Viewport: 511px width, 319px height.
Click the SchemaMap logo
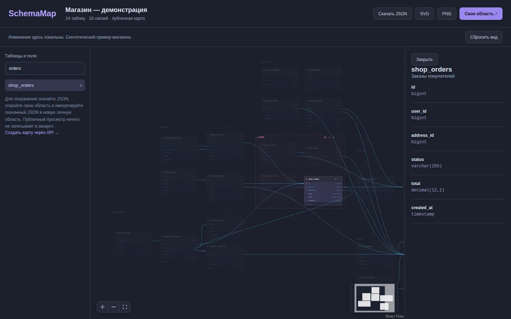[x=32, y=13]
